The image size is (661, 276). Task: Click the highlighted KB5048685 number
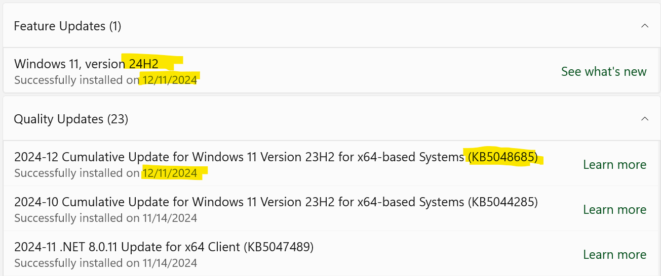503,157
